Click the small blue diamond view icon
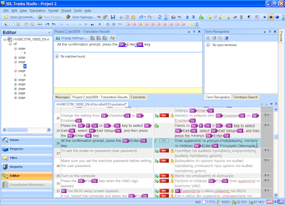Viewport: 285px width, 205px height. point(265,17)
